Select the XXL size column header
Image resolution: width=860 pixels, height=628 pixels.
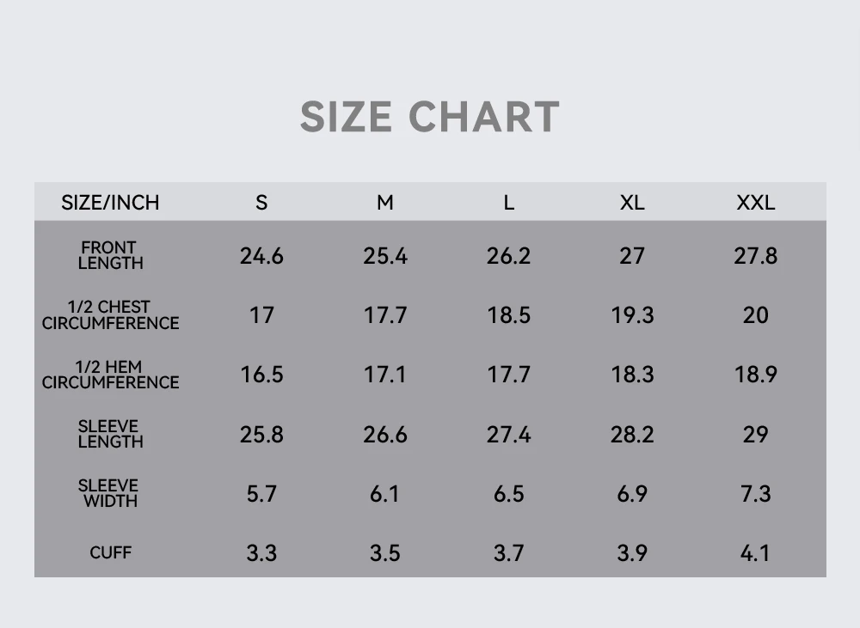[756, 203]
